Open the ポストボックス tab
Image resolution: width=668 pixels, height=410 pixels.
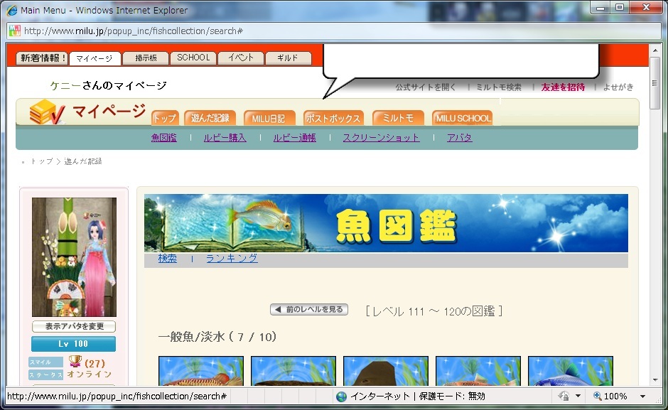click(333, 118)
